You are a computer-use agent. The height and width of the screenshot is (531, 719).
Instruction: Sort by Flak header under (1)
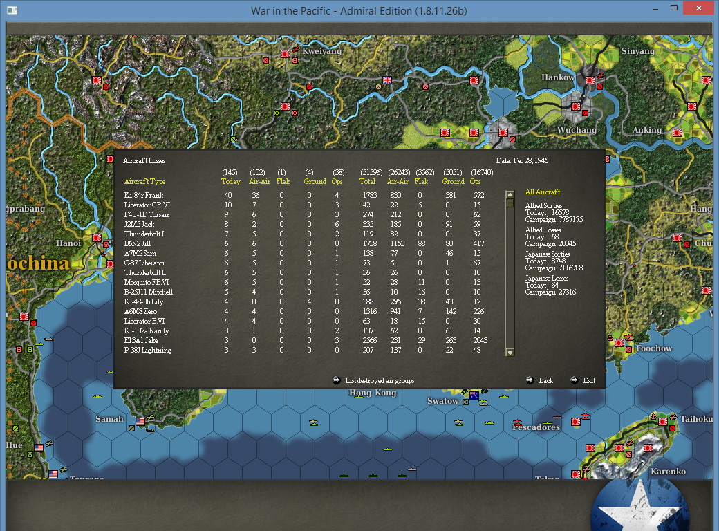283,182
